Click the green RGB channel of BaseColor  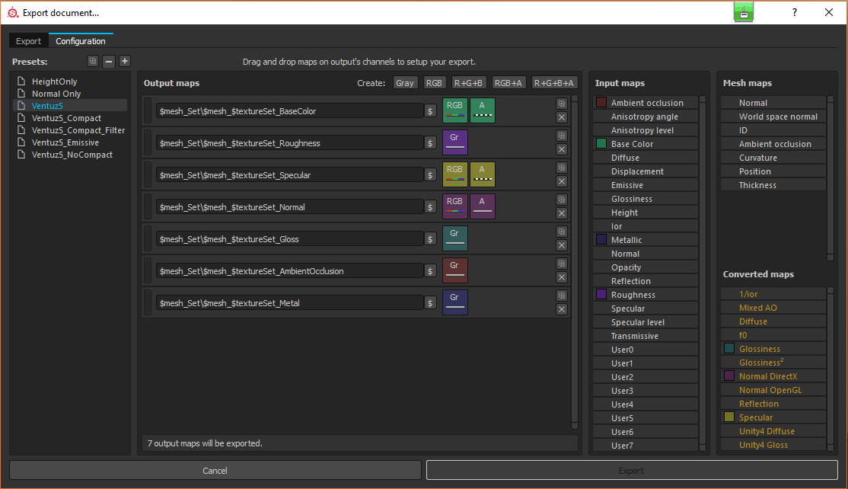pos(454,110)
